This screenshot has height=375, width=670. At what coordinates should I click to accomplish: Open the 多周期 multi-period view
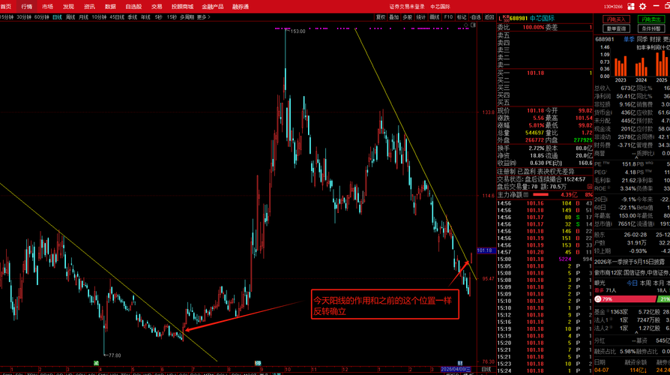[187, 17]
